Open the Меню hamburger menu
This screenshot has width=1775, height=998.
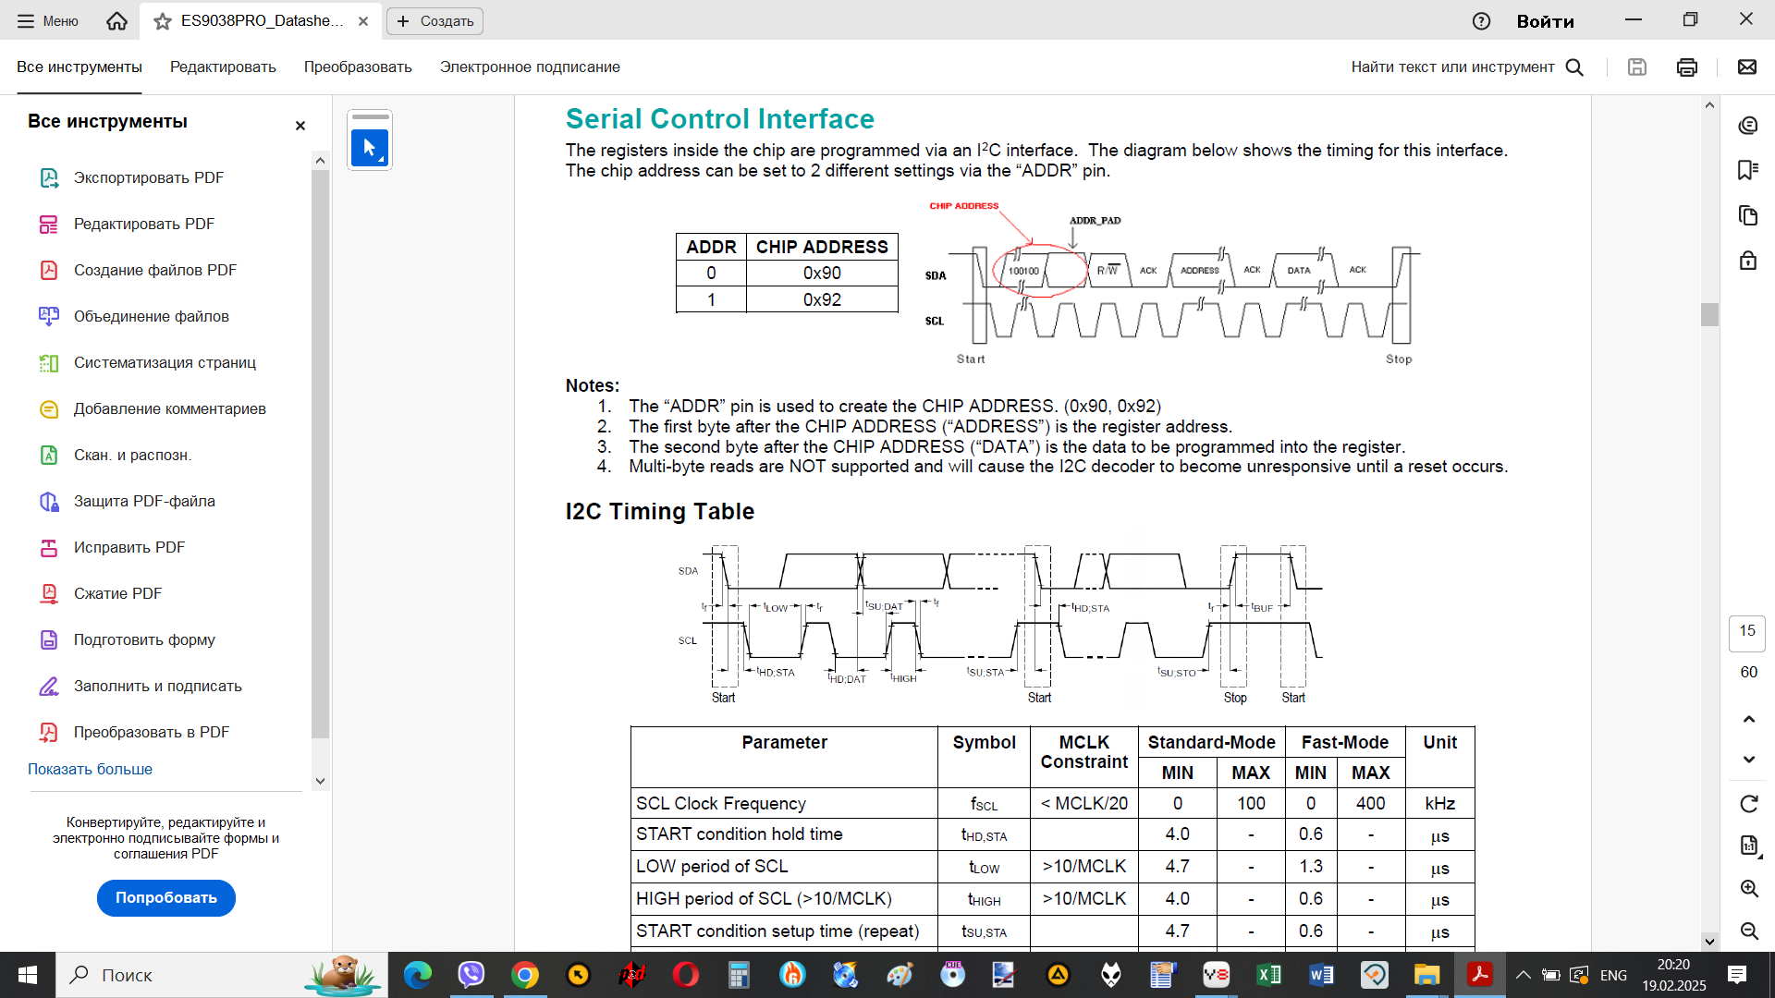click(x=47, y=20)
